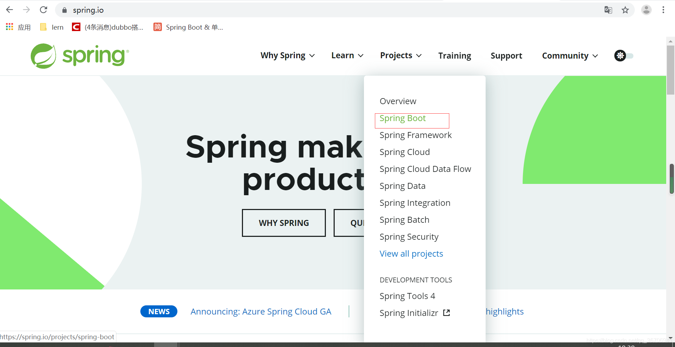Expand the Why Spring dropdown
Screen dimensions: 675x347
(x=287, y=56)
